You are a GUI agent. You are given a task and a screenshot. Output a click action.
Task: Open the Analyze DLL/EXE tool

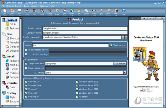[x=50, y=12]
